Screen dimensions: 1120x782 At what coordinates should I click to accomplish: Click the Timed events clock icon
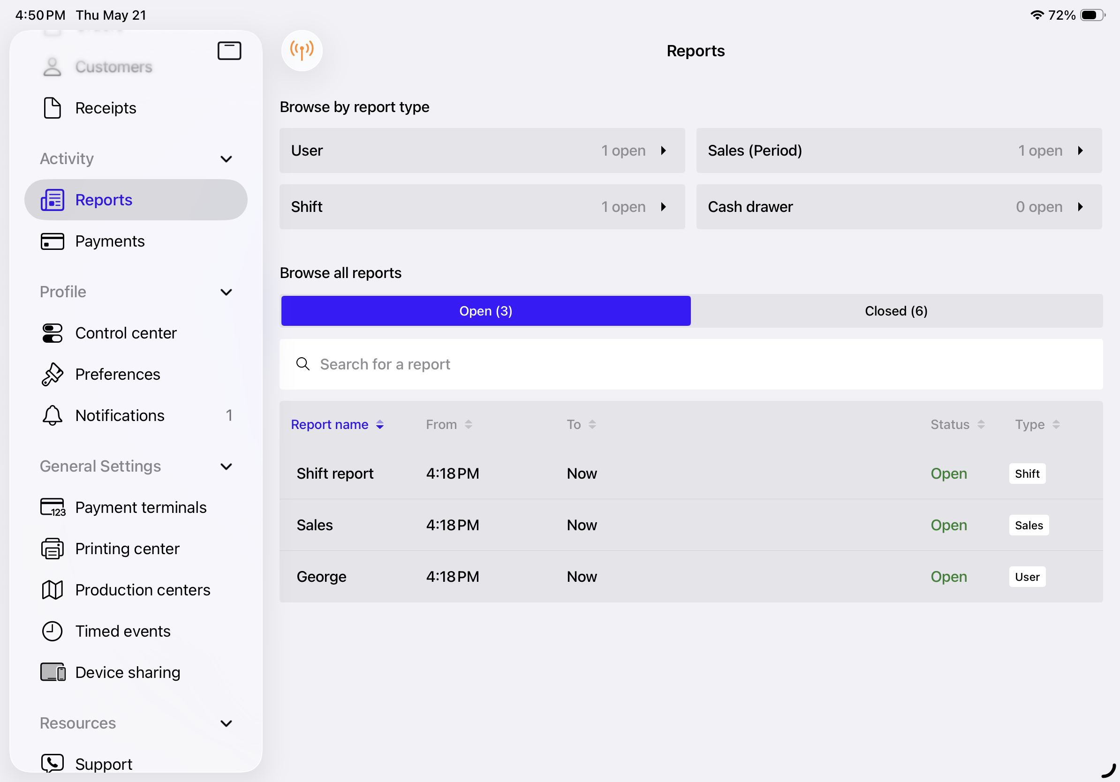click(x=52, y=631)
